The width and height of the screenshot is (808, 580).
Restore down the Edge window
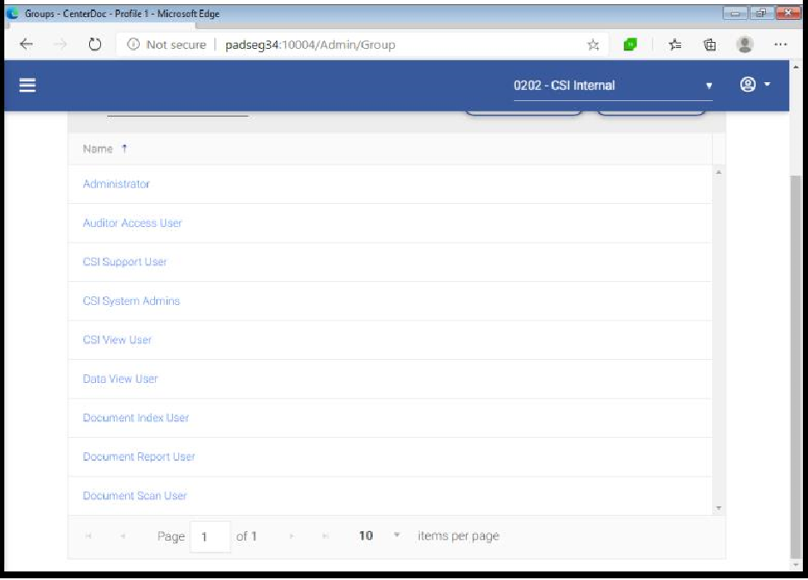(x=762, y=14)
